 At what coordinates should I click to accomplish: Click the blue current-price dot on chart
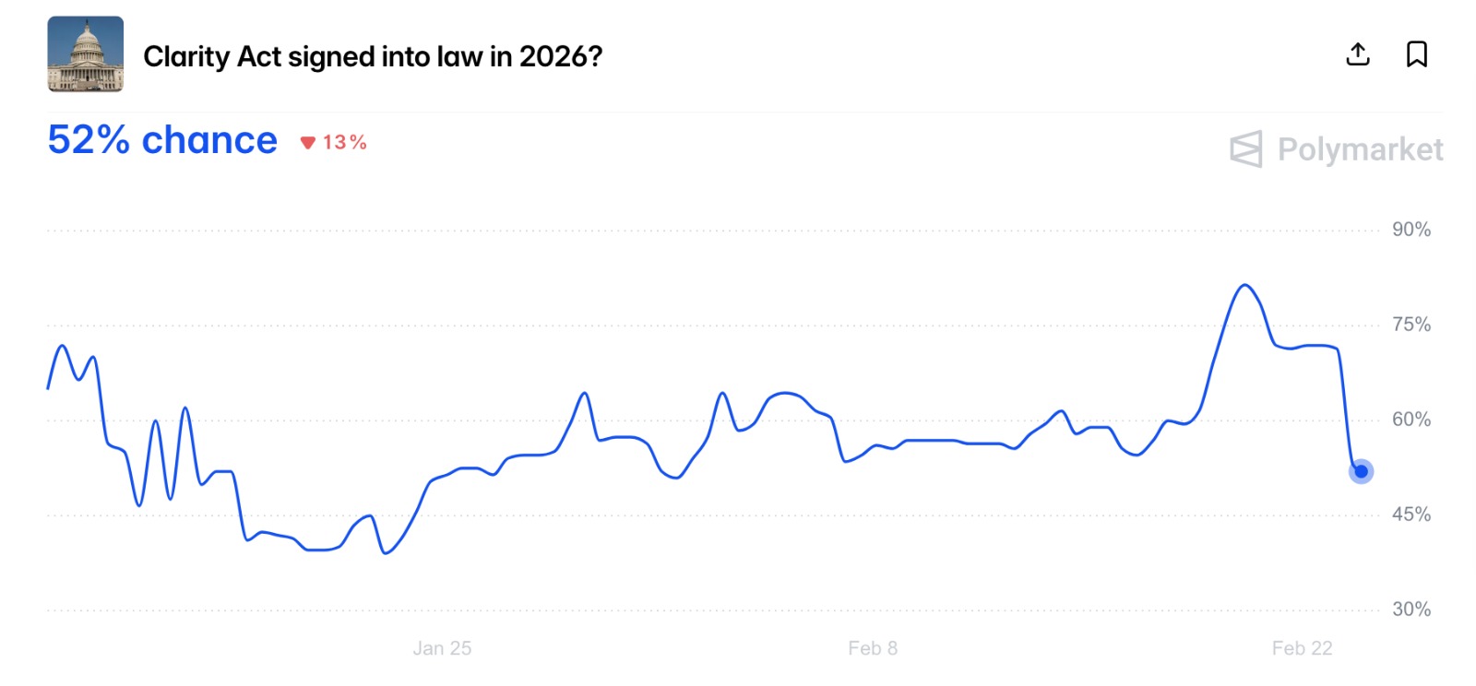(1361, 471)
